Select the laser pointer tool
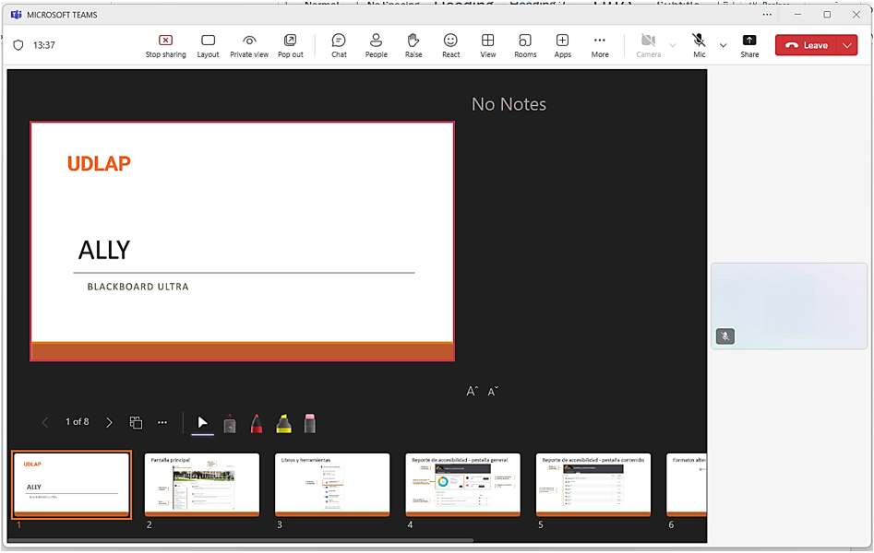Viewport: 874px width, 553px height. [x=230, y=424]
